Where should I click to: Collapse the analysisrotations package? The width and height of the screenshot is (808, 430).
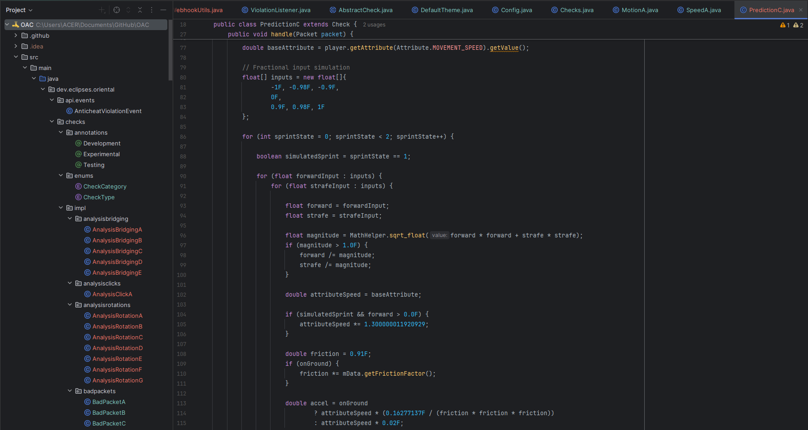pos(70,305)
